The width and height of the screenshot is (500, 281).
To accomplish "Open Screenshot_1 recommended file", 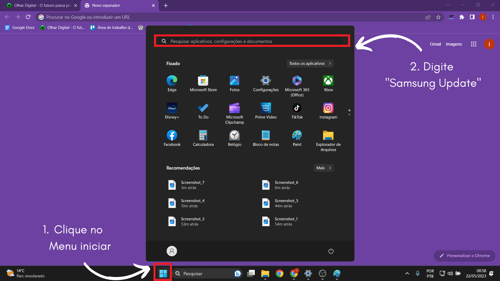I will tap(280, 221).
